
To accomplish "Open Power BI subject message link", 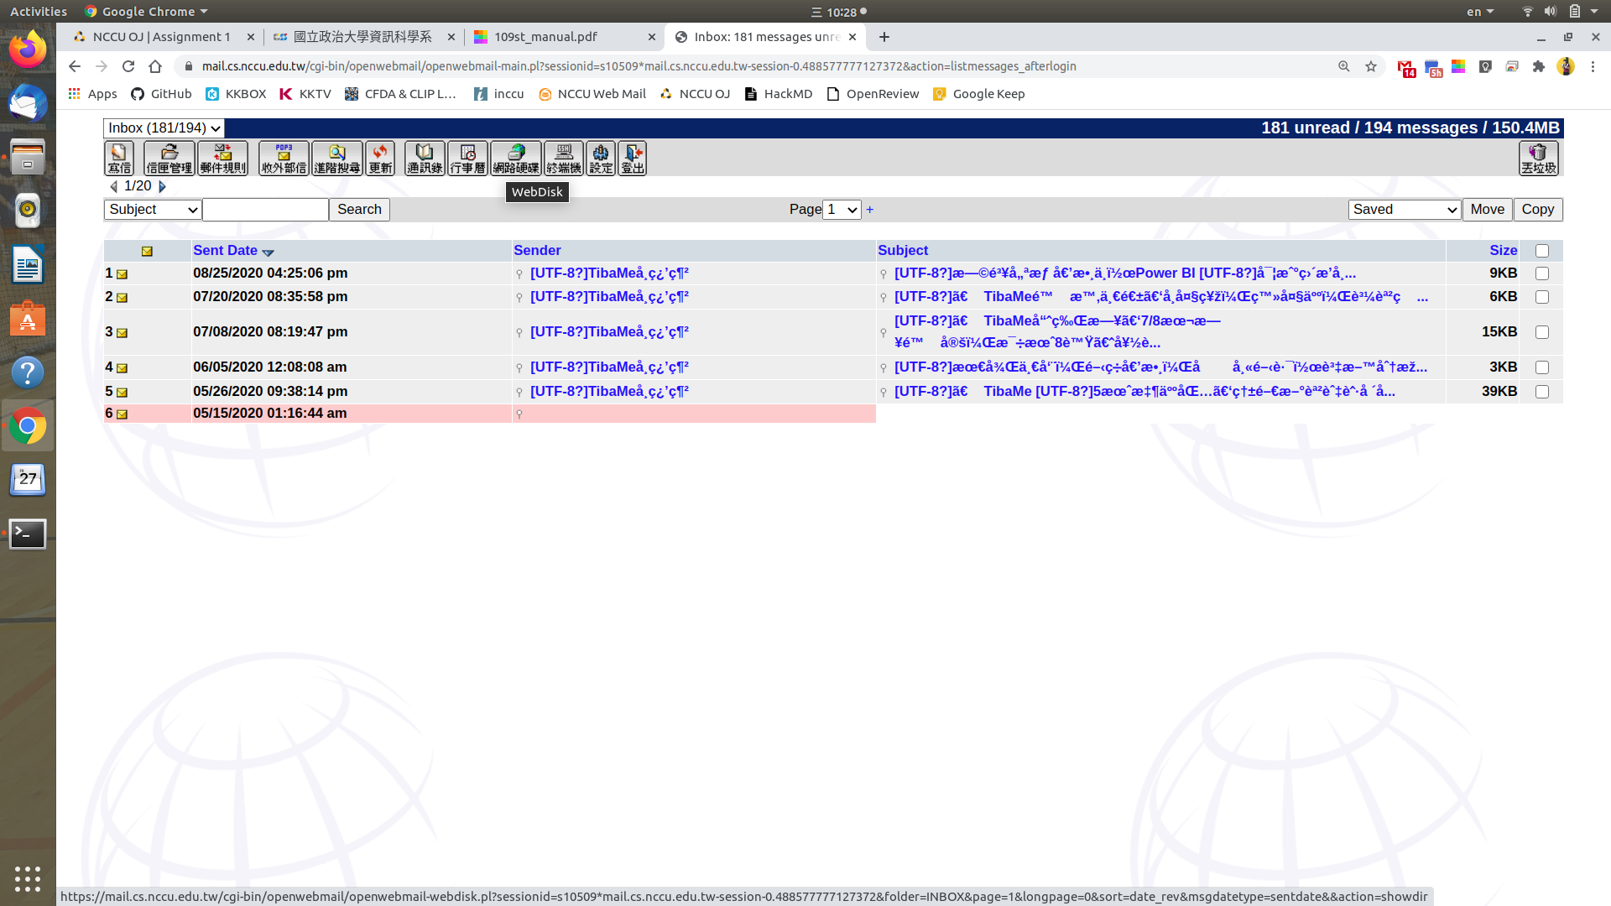I will (x=1124, y=273).
